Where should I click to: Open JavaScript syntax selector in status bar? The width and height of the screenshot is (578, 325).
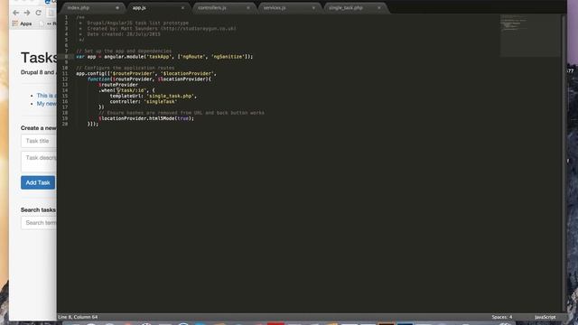tap(545, 317)
